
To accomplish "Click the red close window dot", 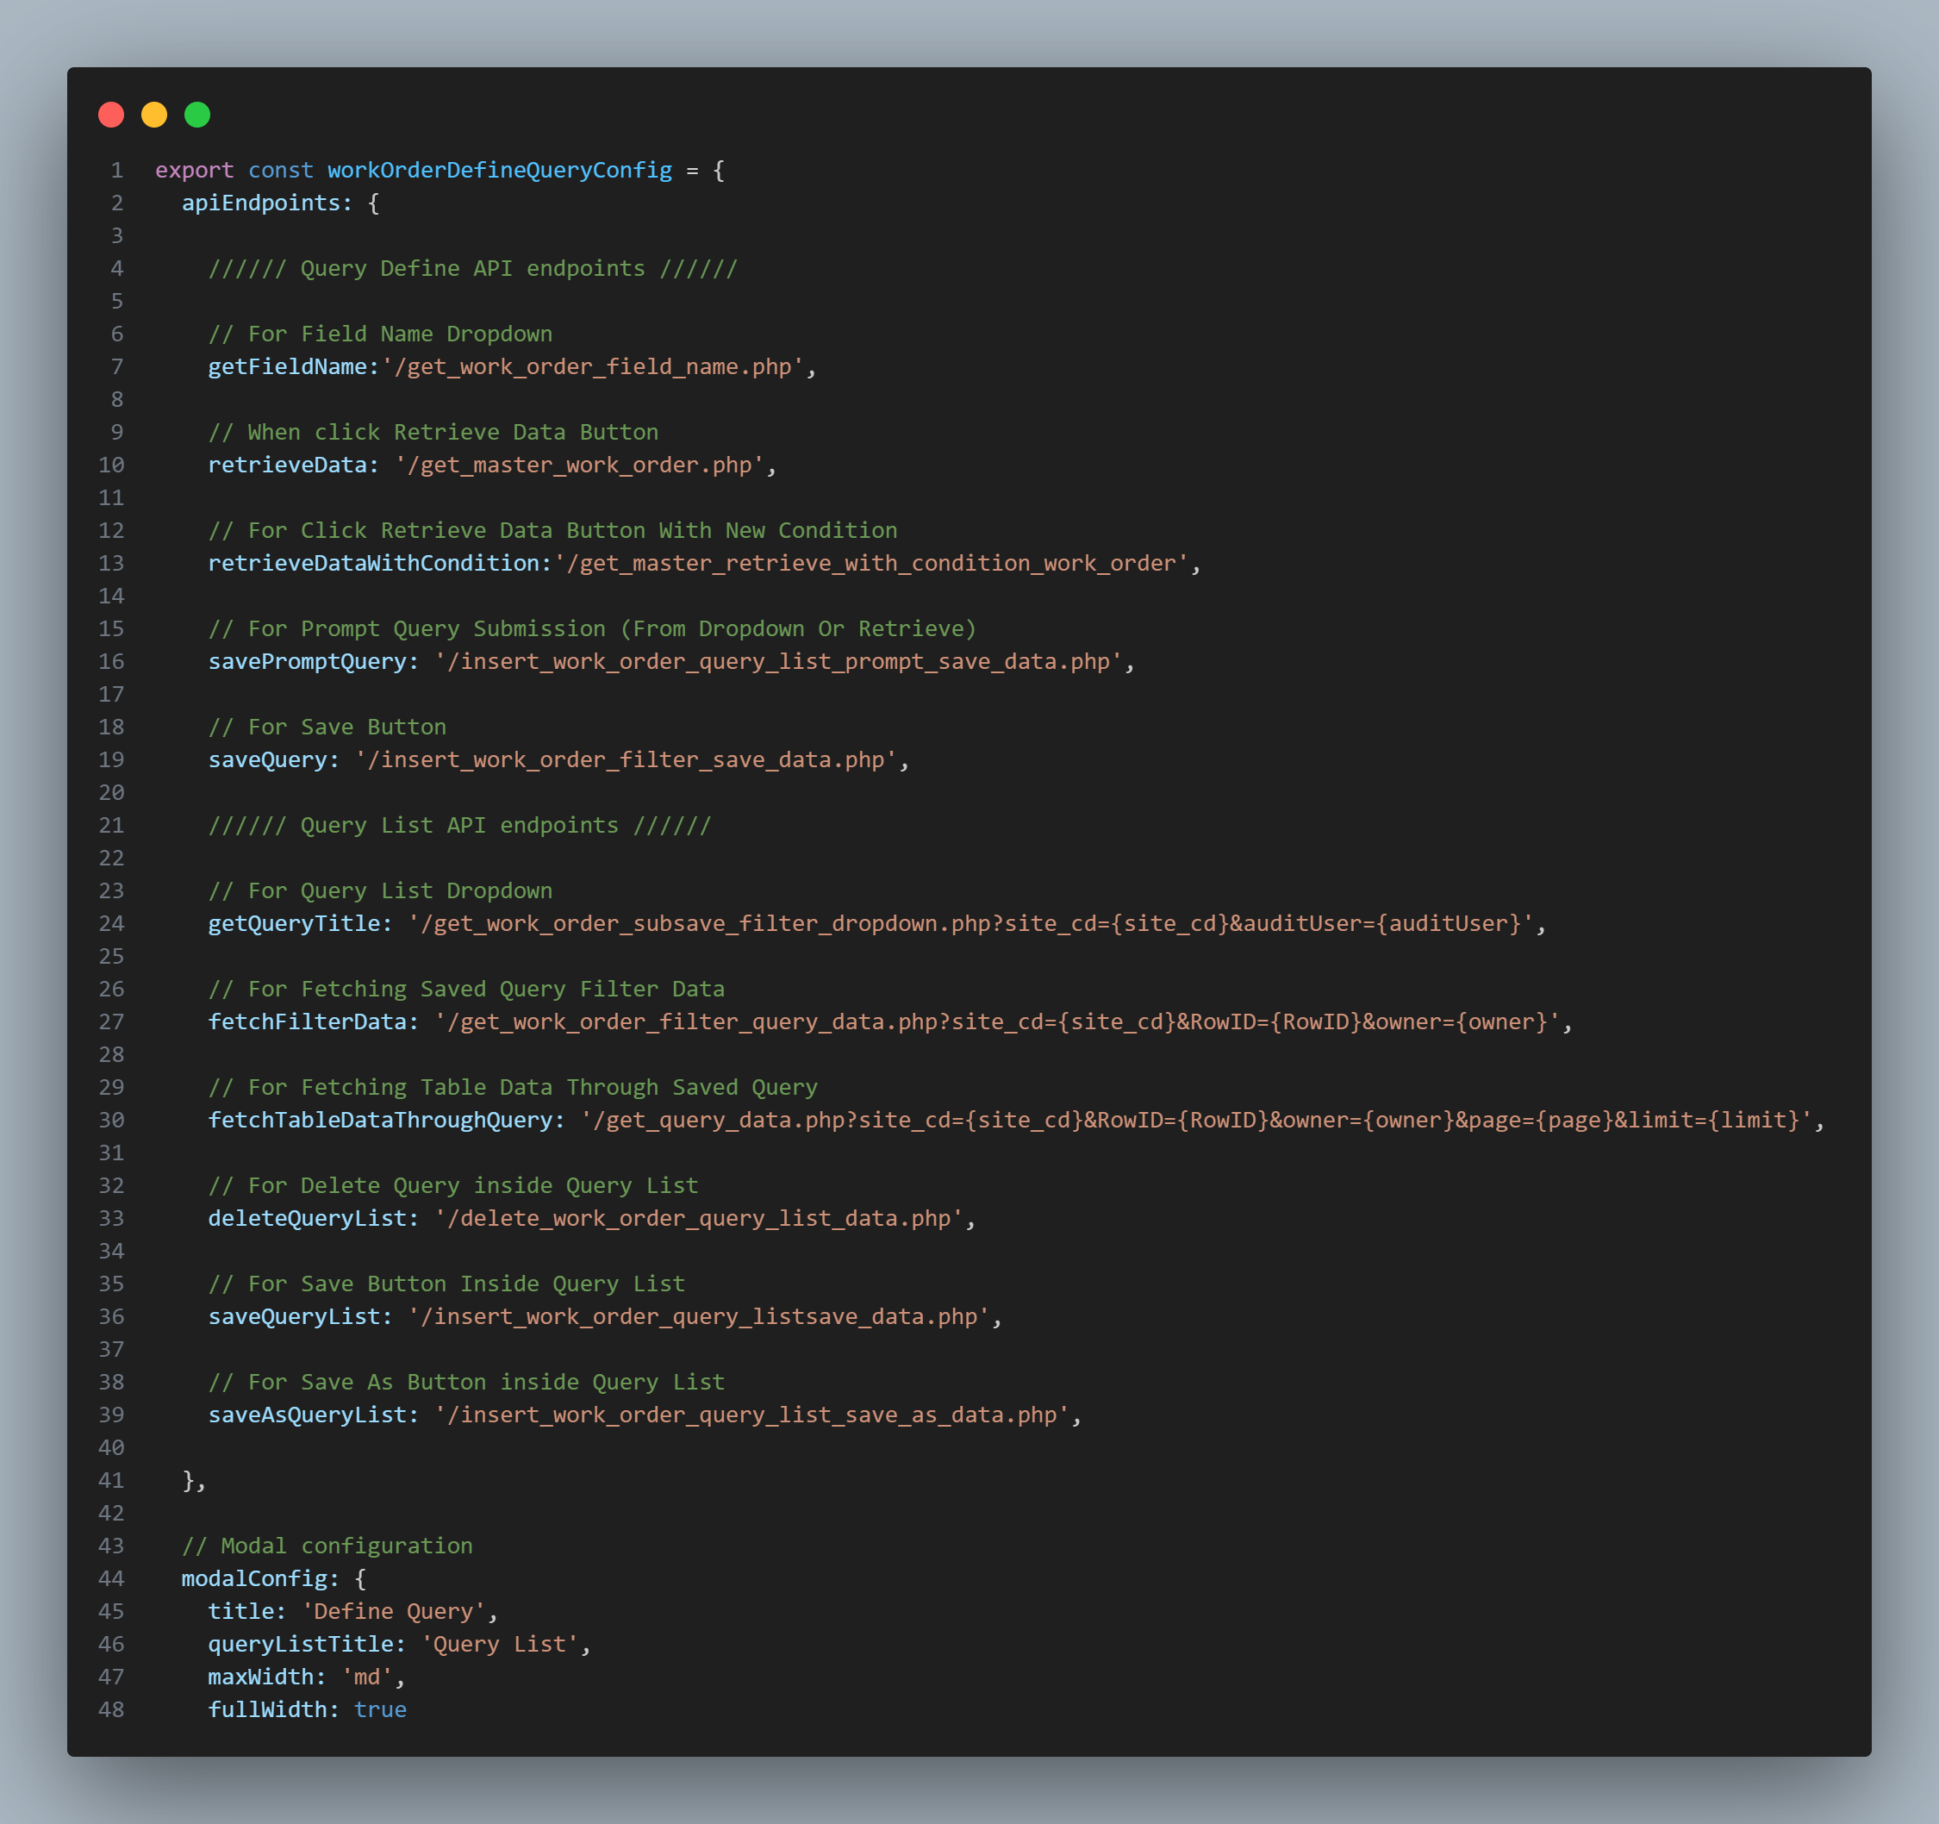I will coord(111,116).
